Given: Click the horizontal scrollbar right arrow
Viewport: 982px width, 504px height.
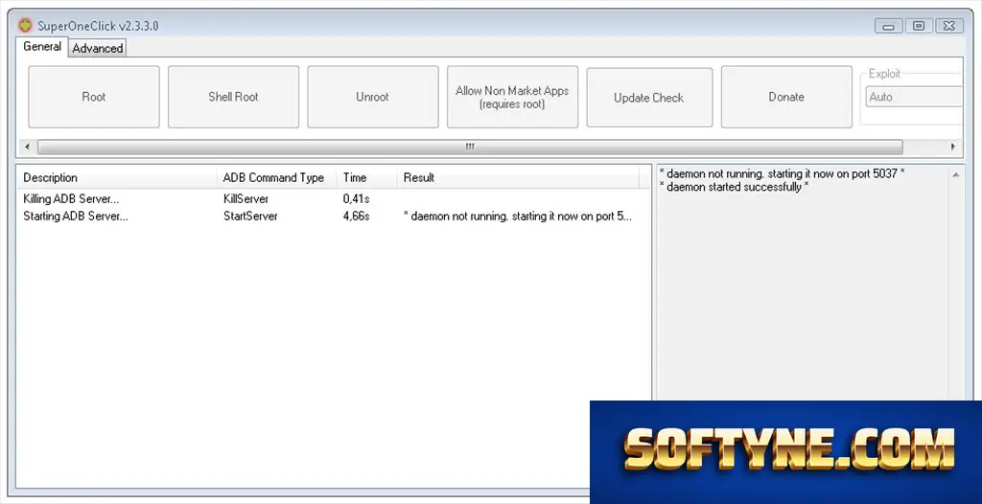Looking at the screenshot, I should click(x=953, y=148).
